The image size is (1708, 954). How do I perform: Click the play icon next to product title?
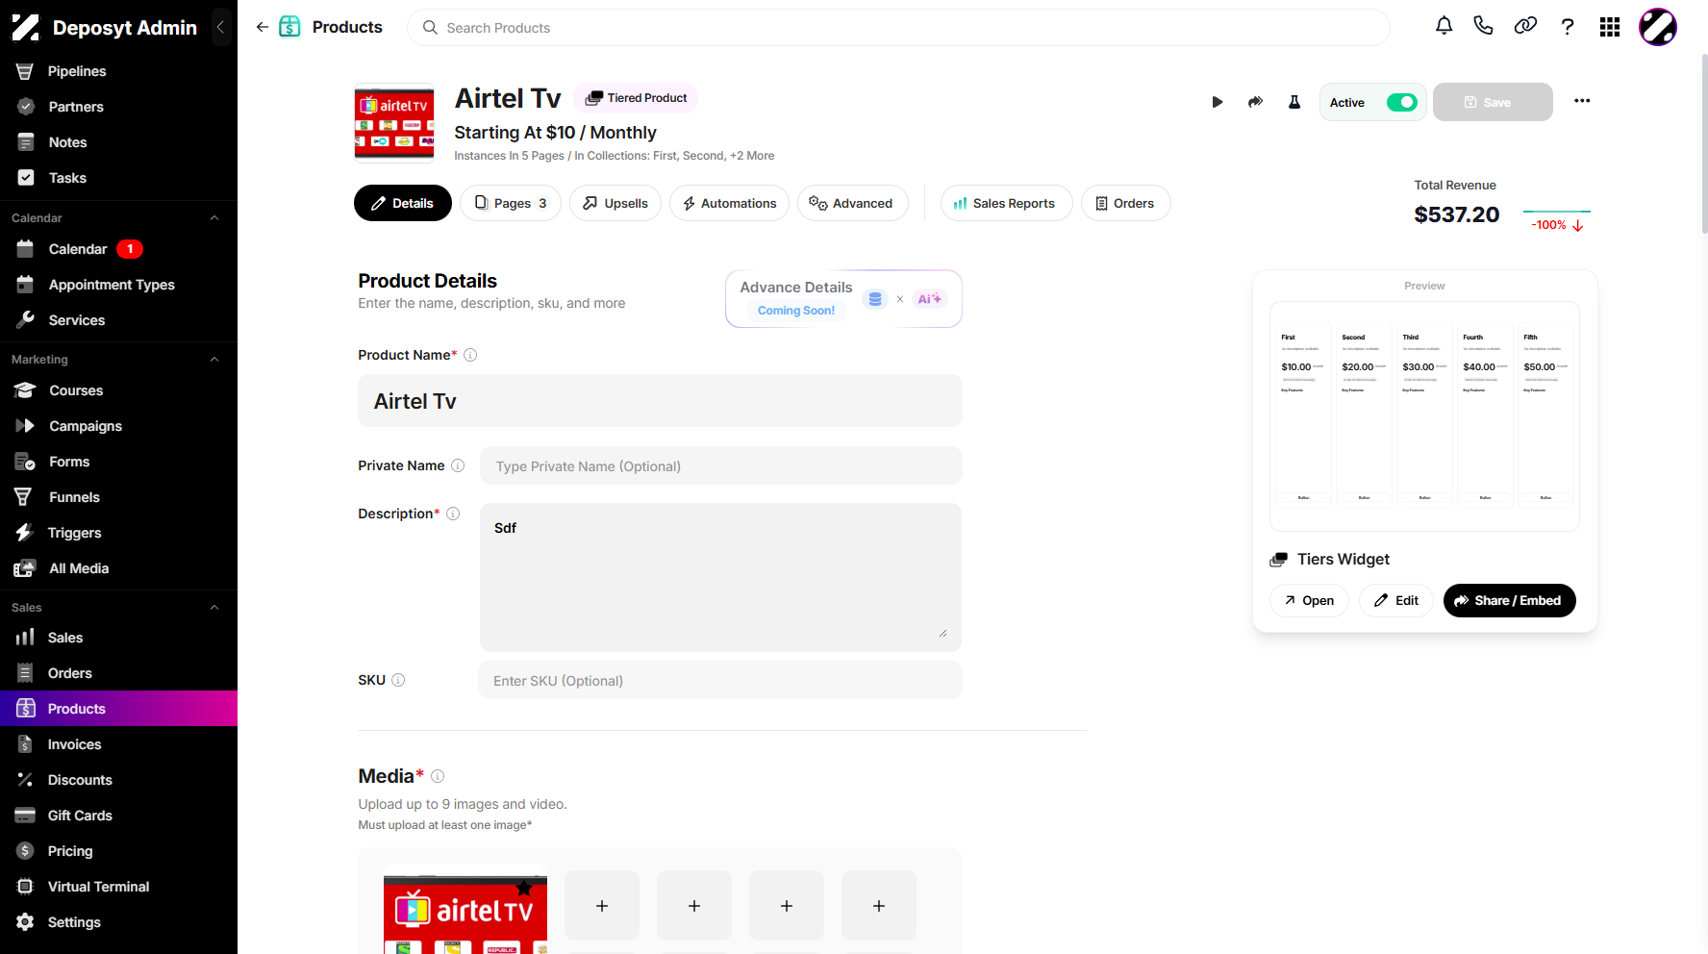(1218, 102)
